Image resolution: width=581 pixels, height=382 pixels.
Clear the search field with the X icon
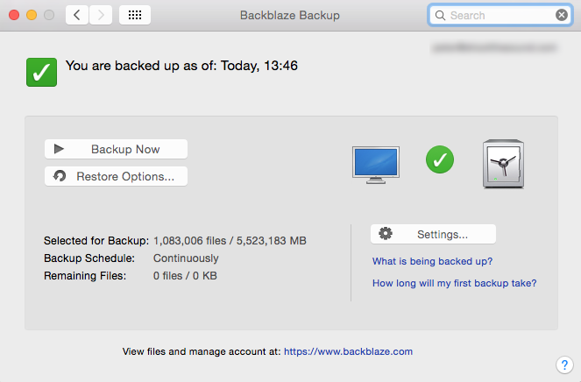pos(562,15)
